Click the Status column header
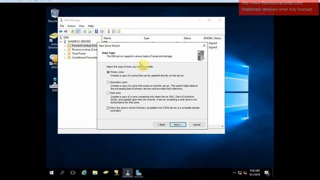The height and width of the screenshot is (180, 320). tap(192, 38)
